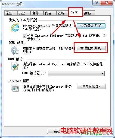Viewport: 115px width, 138px height.
Task: Open the HTML 编辑器 dropdown list
Action: (x=76, y=73)
